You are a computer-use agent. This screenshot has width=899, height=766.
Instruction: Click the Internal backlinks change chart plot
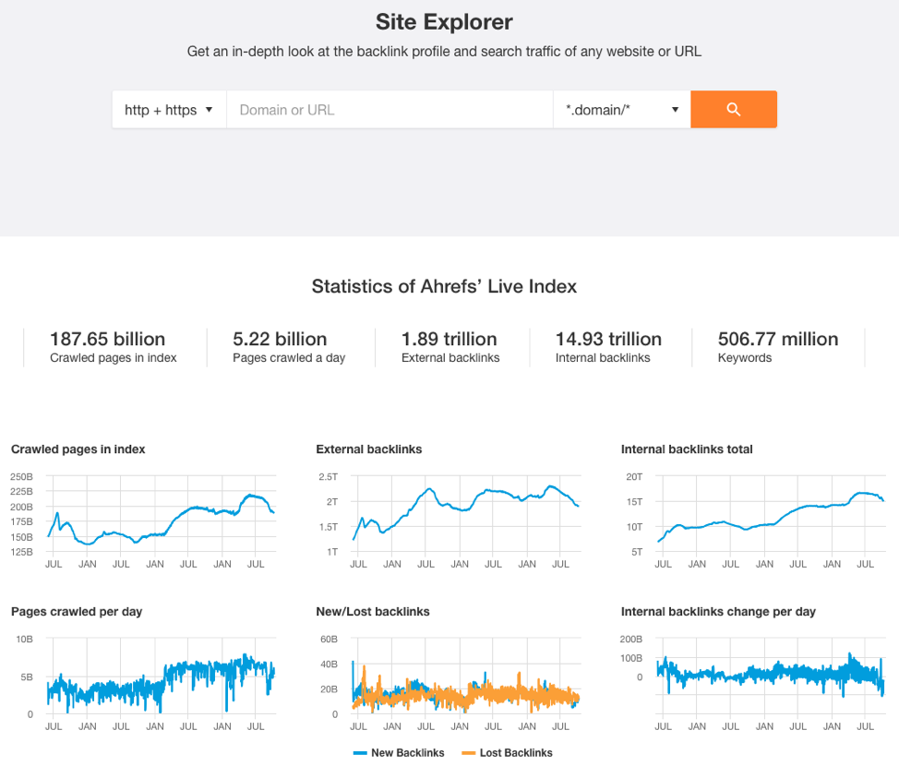tap(771, 676)
